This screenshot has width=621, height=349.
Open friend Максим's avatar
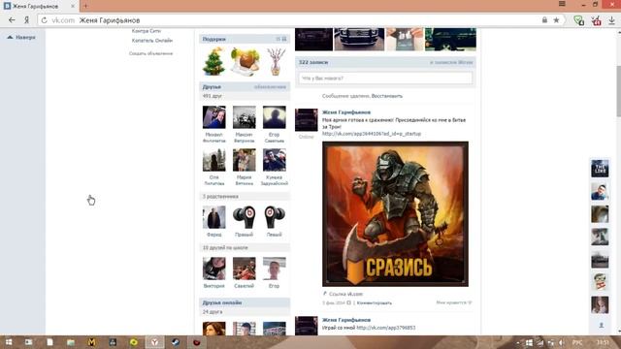pos(244,117)
